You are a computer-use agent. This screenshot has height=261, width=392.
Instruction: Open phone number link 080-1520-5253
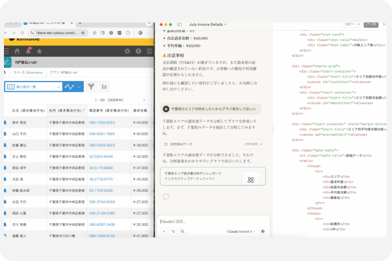tap(102, 123)
